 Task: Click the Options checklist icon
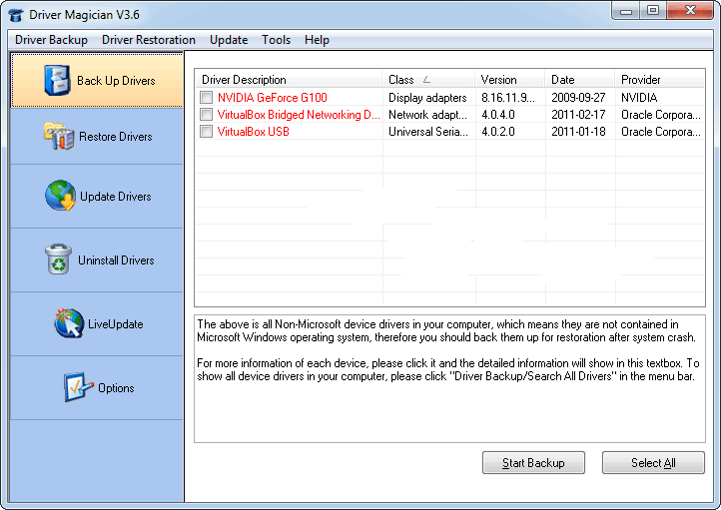tap(78, 387)
